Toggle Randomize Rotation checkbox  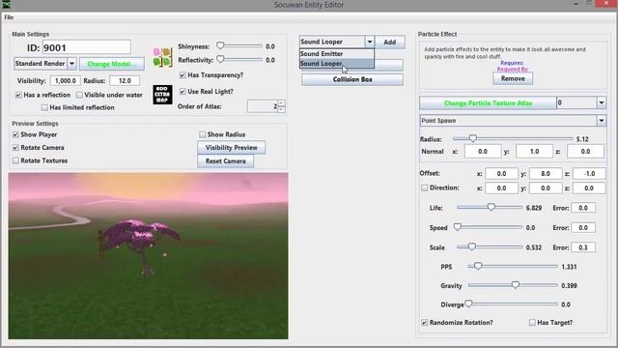(x=425, y=322)
